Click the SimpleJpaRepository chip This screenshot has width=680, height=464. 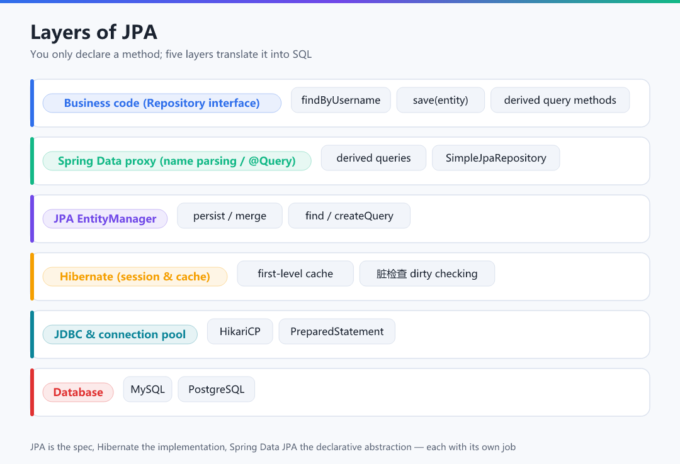pos(496,158)
